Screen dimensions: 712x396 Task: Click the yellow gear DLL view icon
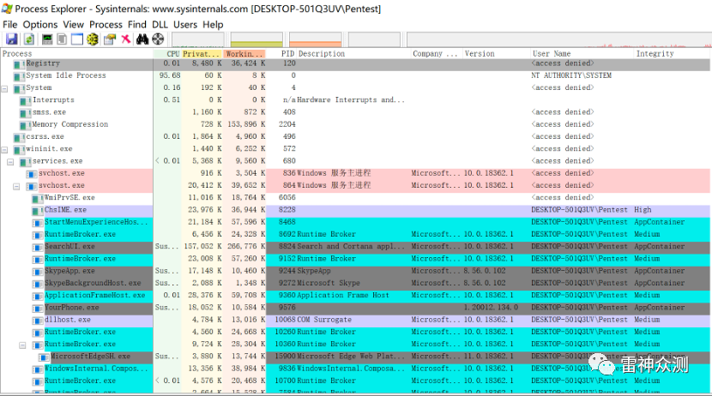pos(93,39)
